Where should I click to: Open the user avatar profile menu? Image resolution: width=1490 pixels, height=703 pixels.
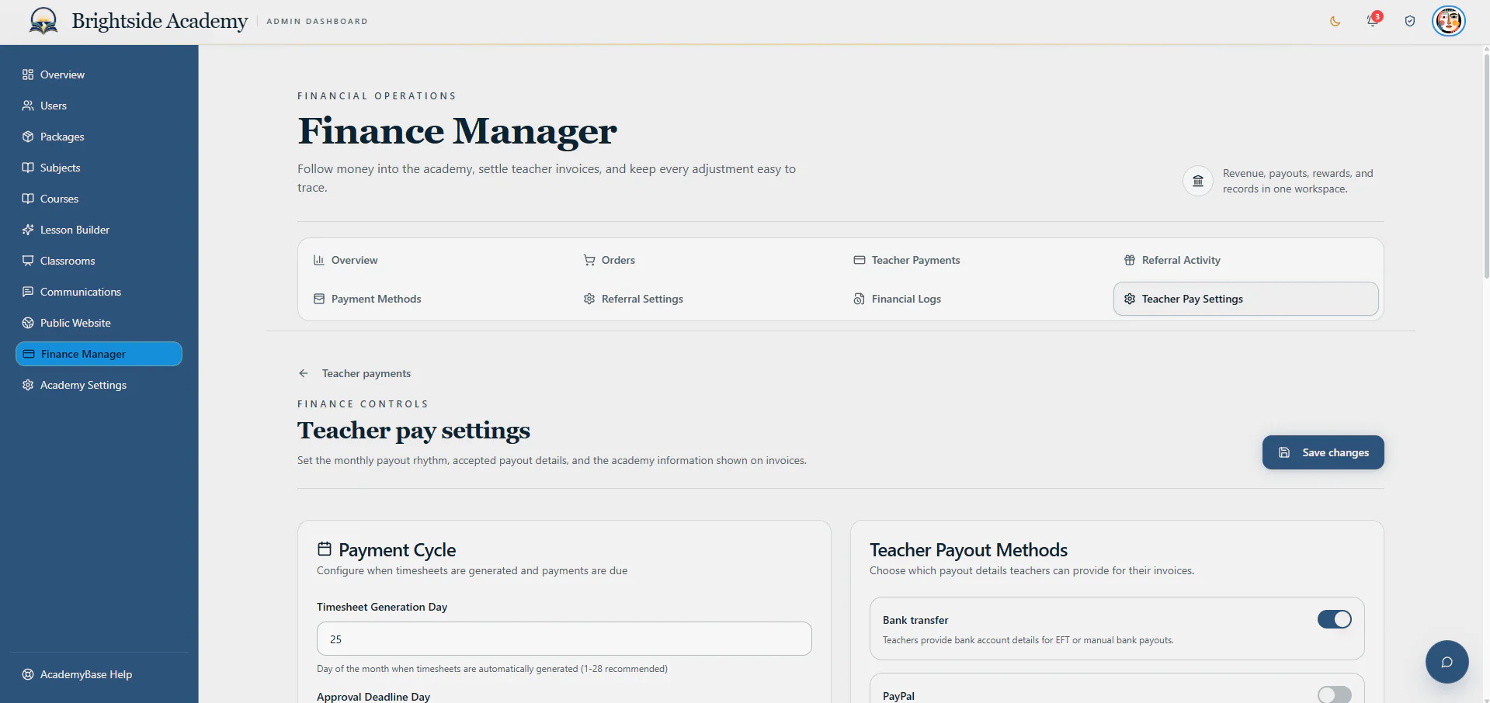[x=1449, y=21]
